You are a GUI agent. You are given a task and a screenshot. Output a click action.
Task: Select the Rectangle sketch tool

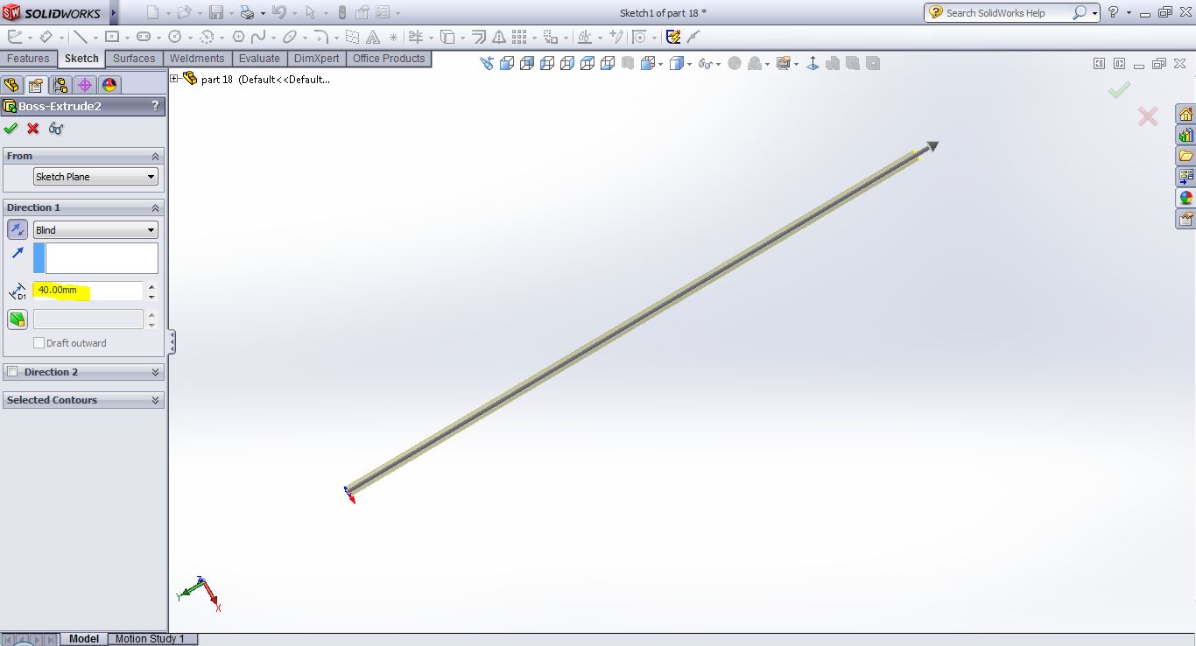[111, 36]
